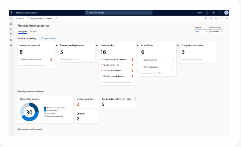
Task: Switch to the Analytics tab
Action: [x=34, y=32]
